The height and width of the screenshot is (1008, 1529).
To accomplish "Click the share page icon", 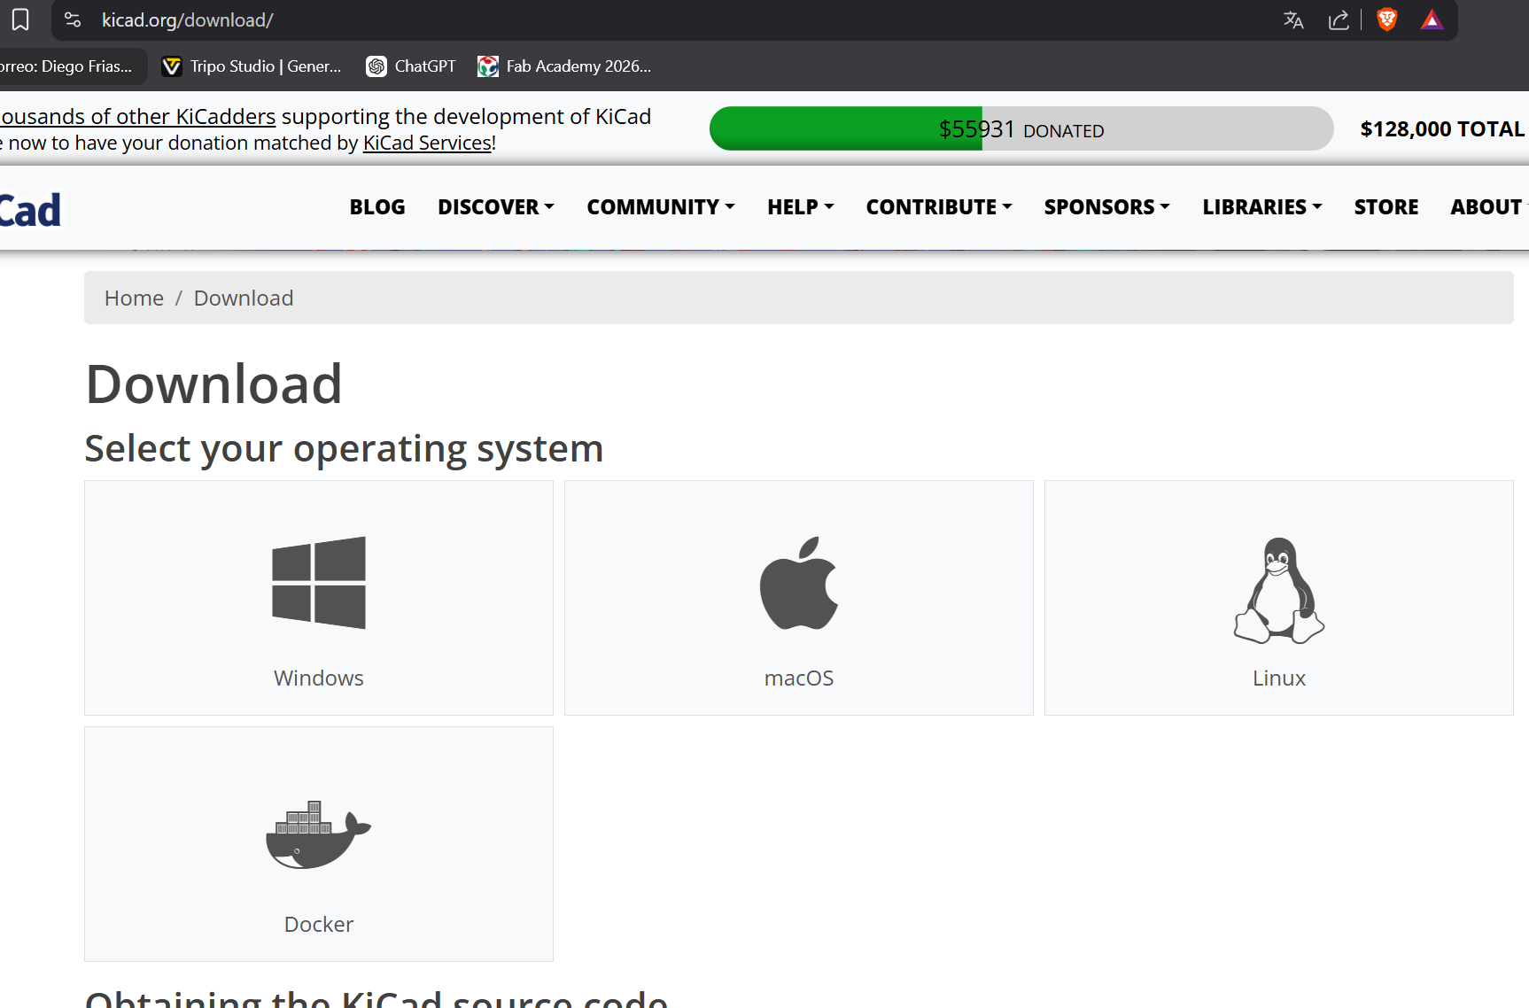I will pos(1339,19).
